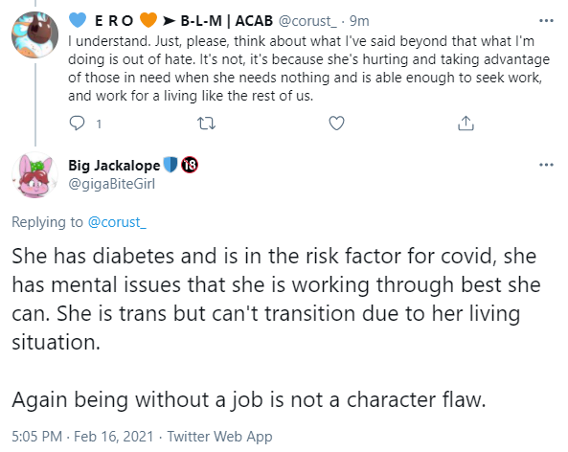Click the blue heart emoji in ERO's name
Viewport: 568px width, 452px height.
coord(78,20)
